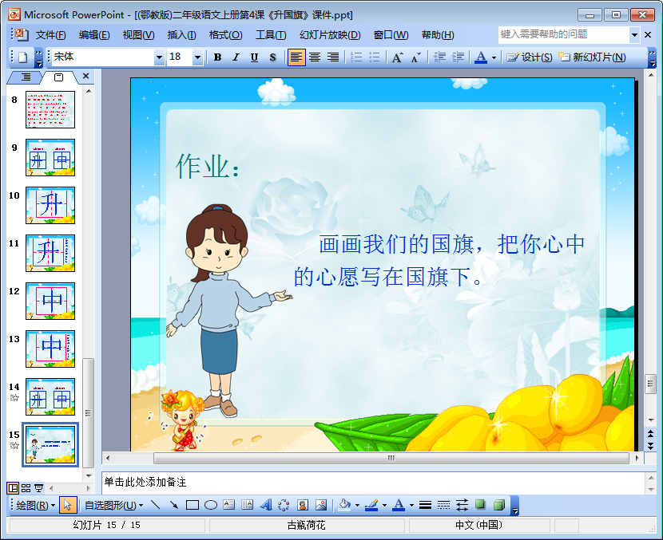663x540 pixels.
Task: Click the 新幻灯片(N) button
Action: 592,57
